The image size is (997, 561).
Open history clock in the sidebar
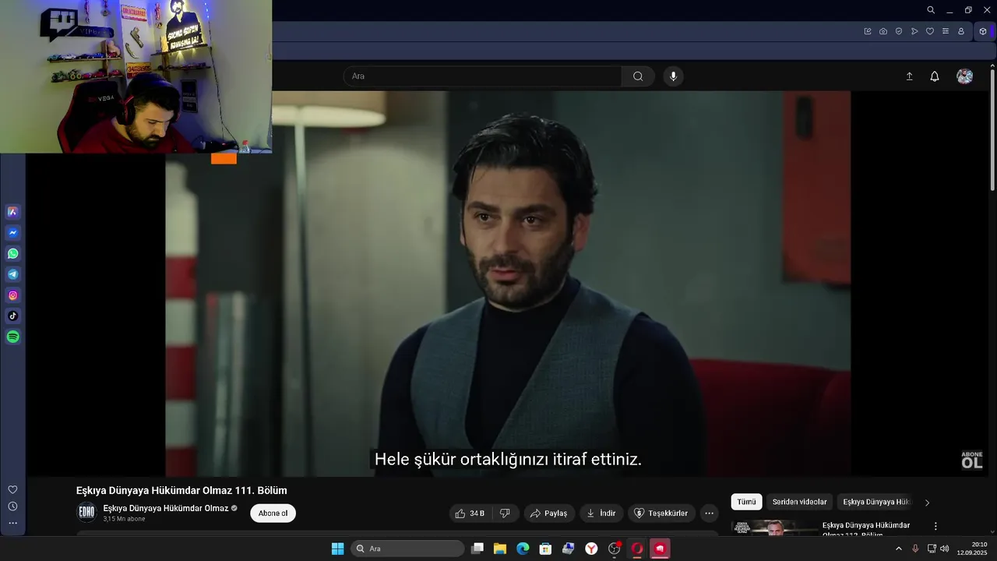pyautogui.click(x=12, y=506)
